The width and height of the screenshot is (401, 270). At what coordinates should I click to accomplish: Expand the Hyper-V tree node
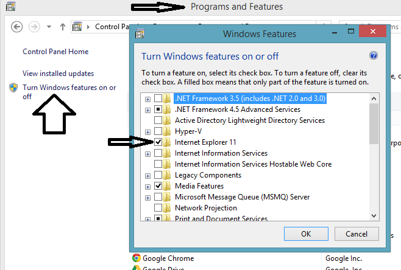point(147,132)
